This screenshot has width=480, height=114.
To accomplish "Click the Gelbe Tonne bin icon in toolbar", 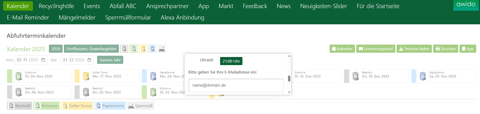I will point(143,49).
